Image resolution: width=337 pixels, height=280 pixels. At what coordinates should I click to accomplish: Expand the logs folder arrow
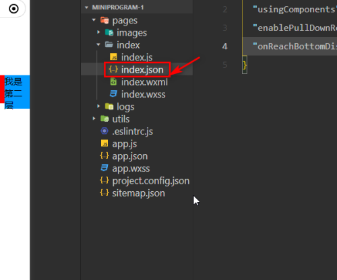98,106
